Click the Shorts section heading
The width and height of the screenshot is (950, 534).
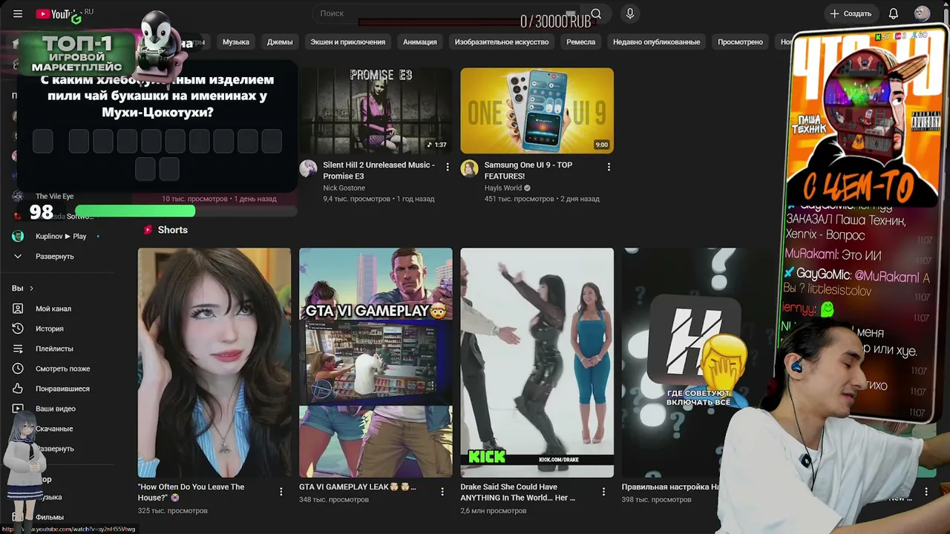(173, 230)
